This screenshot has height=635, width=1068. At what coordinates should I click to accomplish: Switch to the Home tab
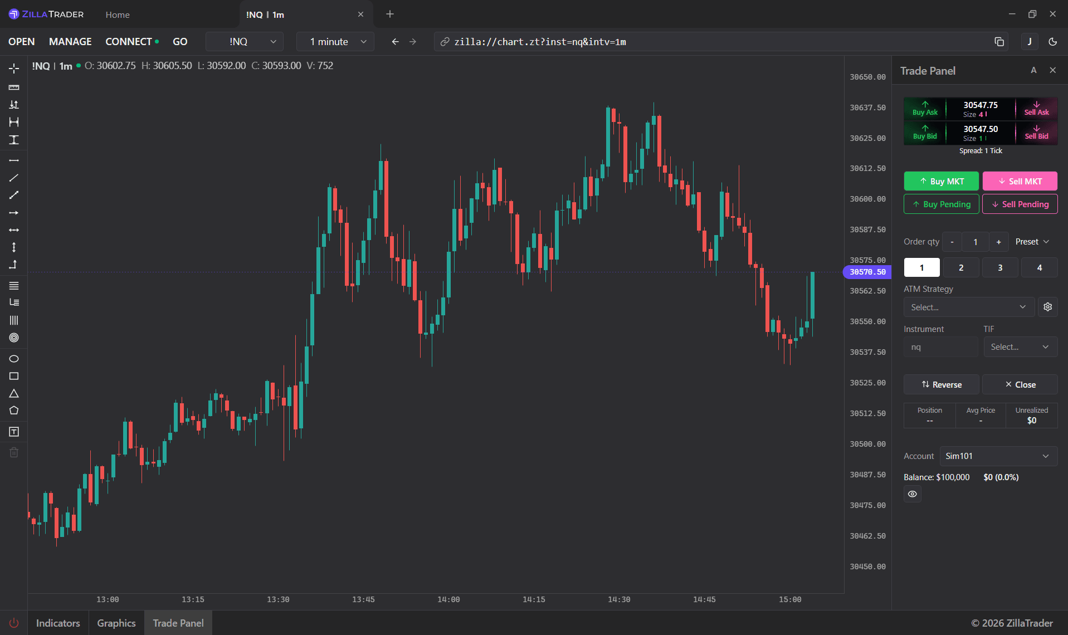[118, 14]
